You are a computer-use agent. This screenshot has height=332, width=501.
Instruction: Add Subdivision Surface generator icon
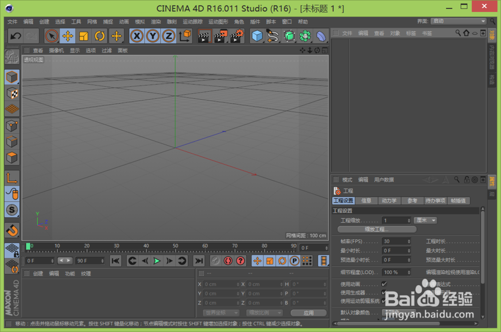point(289,36)
